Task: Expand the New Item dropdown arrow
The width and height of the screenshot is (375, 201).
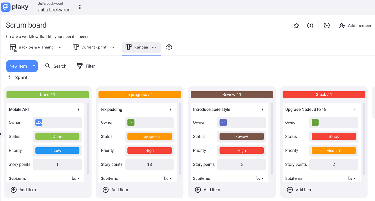Action: [x=34, y=66]
